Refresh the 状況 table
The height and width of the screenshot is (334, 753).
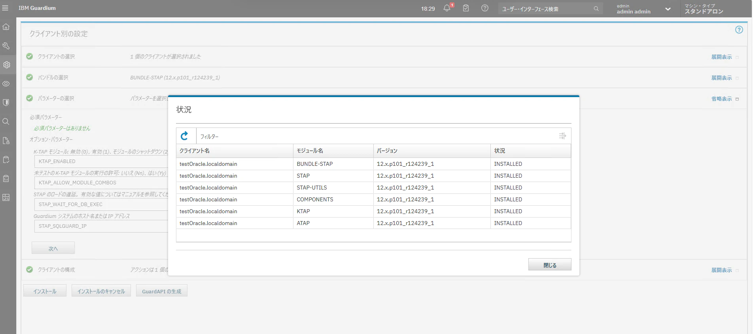tap(184, 136)
